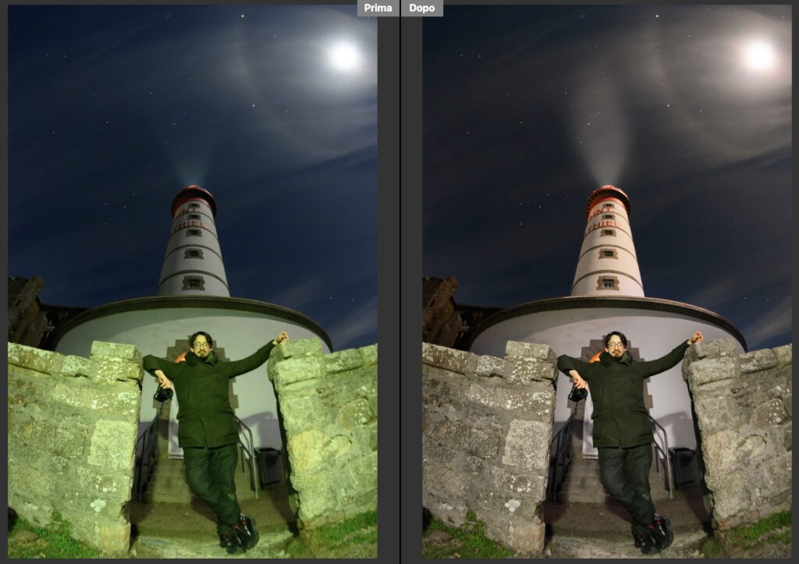Click the lowest tower window in Dopo image
Viewport: 799px width, 564px height.
tap(607, 282)
